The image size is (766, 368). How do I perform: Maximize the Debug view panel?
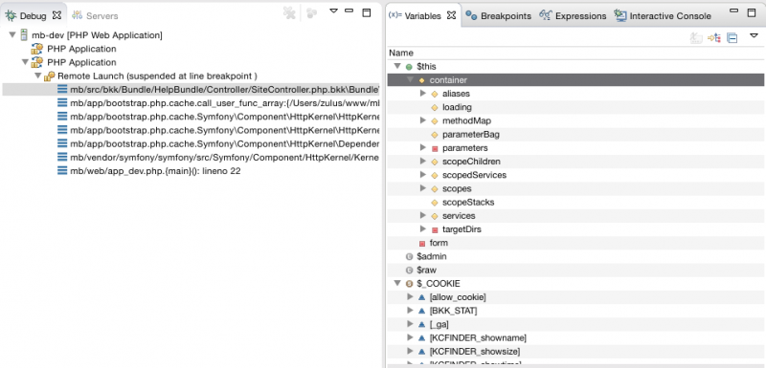click(x=367, y=12)
